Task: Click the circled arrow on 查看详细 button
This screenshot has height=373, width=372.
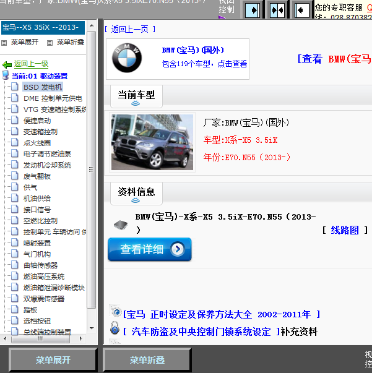Action: click(x=177, y=249)
